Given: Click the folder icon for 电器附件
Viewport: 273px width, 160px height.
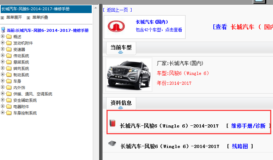Looking at the screenshot, I should click(9, 107).
